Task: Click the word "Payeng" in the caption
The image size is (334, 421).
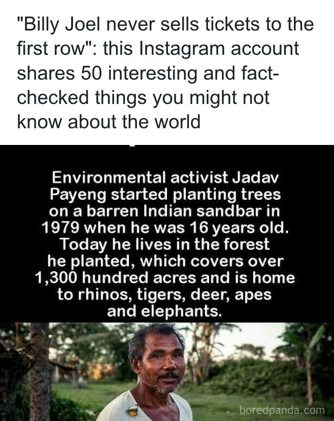Action: (x=78, y=195)
